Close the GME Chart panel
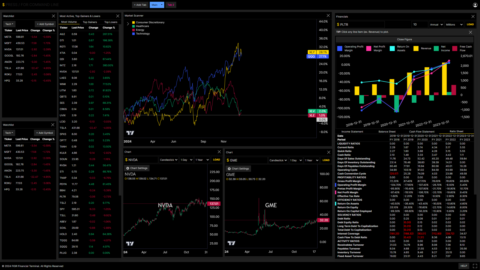Screen dimensions: 480x270 pyautogui.click(x=329, y=152)
